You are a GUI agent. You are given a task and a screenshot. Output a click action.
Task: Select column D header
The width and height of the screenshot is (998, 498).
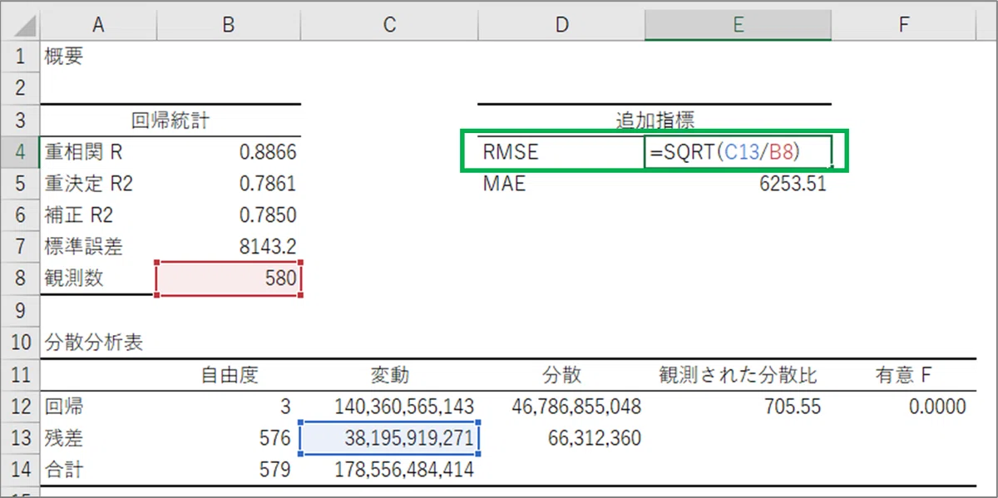point(561,25)
